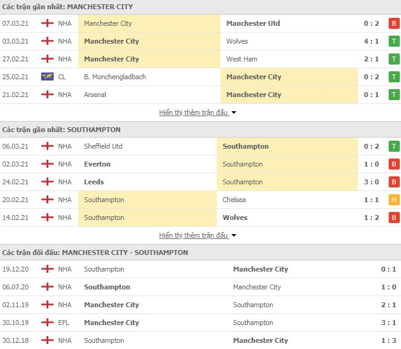The width and height of the screenshot is (401, 349).
Task: Click the England flag on 07.03.21 row
Action: 47,23
